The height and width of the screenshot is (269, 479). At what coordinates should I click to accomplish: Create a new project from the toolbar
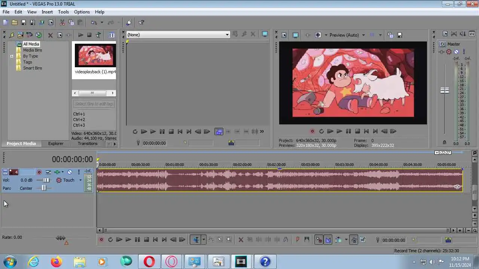[x=5, y=22]
